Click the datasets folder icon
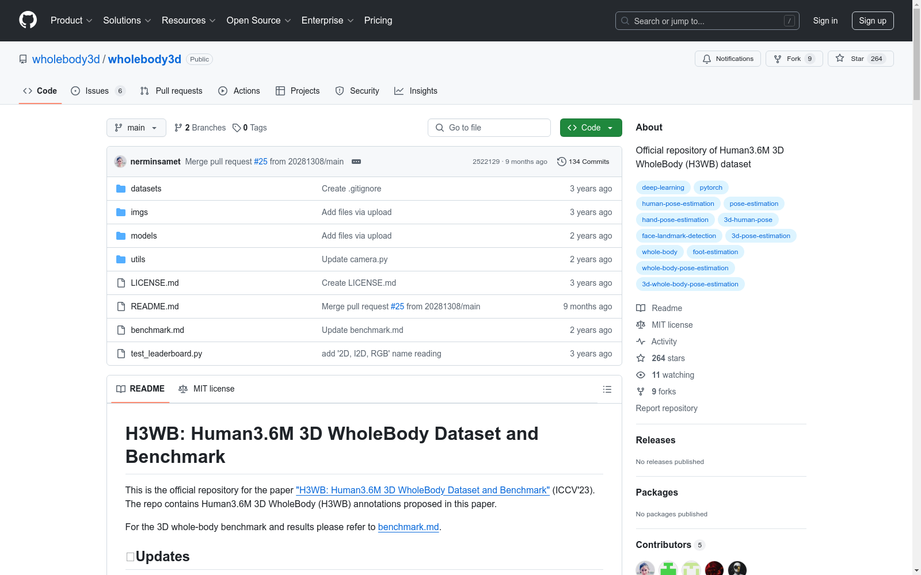Viewport: 921px width, 575px height. 121,189
